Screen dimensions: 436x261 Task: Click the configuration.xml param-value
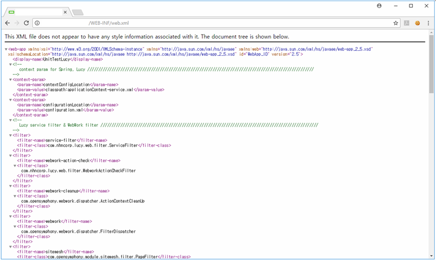(x=64, y=110)
